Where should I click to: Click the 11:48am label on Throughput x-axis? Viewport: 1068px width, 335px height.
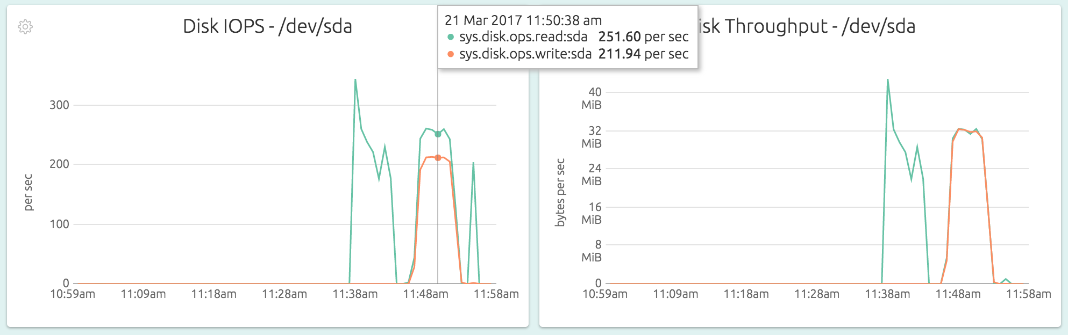pos(958,294)
